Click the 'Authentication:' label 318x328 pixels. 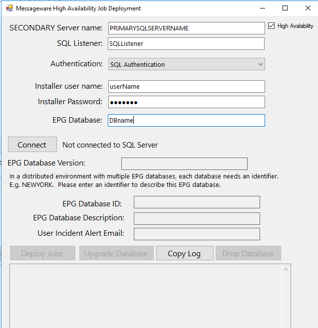(x=76, y=64)
